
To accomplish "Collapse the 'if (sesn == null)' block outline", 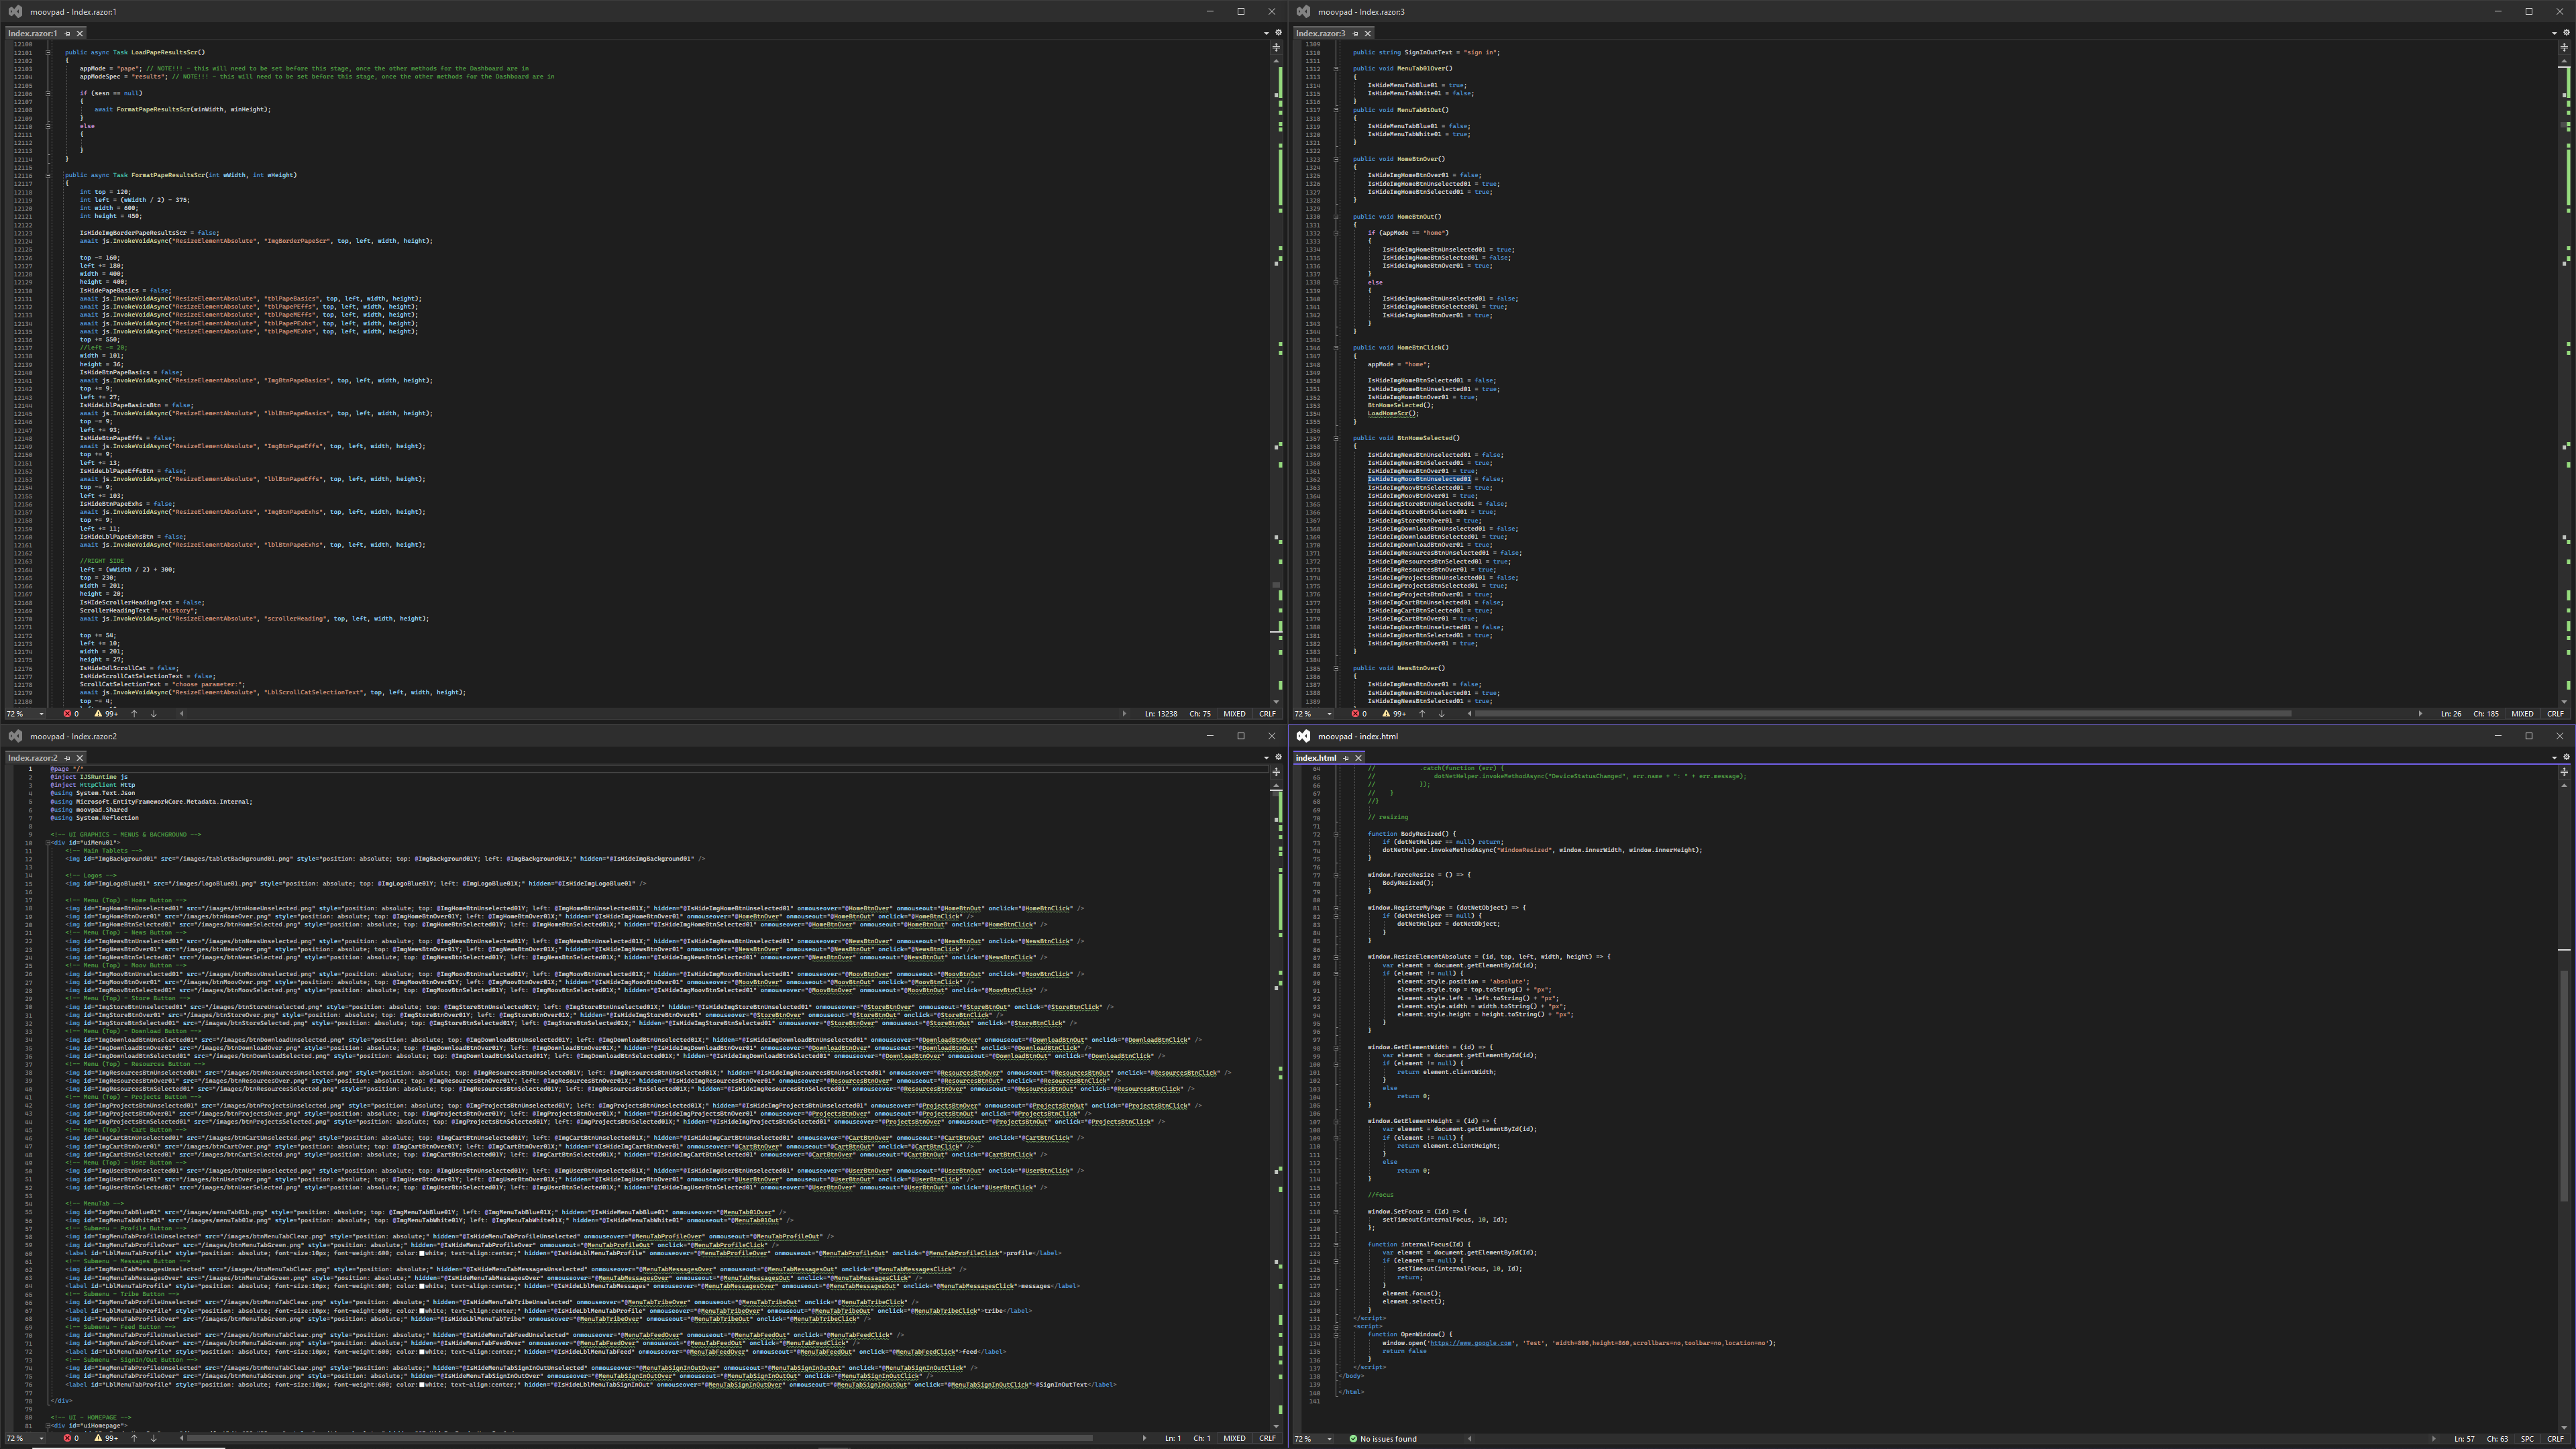I will tap(48, 93).
